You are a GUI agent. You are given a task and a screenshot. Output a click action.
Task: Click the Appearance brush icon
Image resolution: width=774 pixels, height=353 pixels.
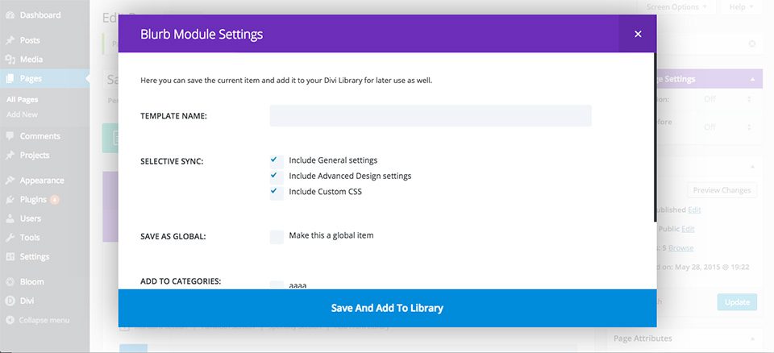tap(10, 181)
